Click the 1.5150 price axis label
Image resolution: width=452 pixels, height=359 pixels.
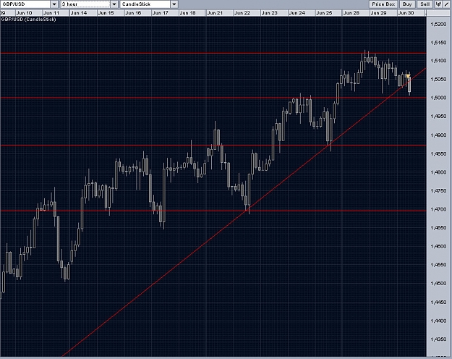438,43
